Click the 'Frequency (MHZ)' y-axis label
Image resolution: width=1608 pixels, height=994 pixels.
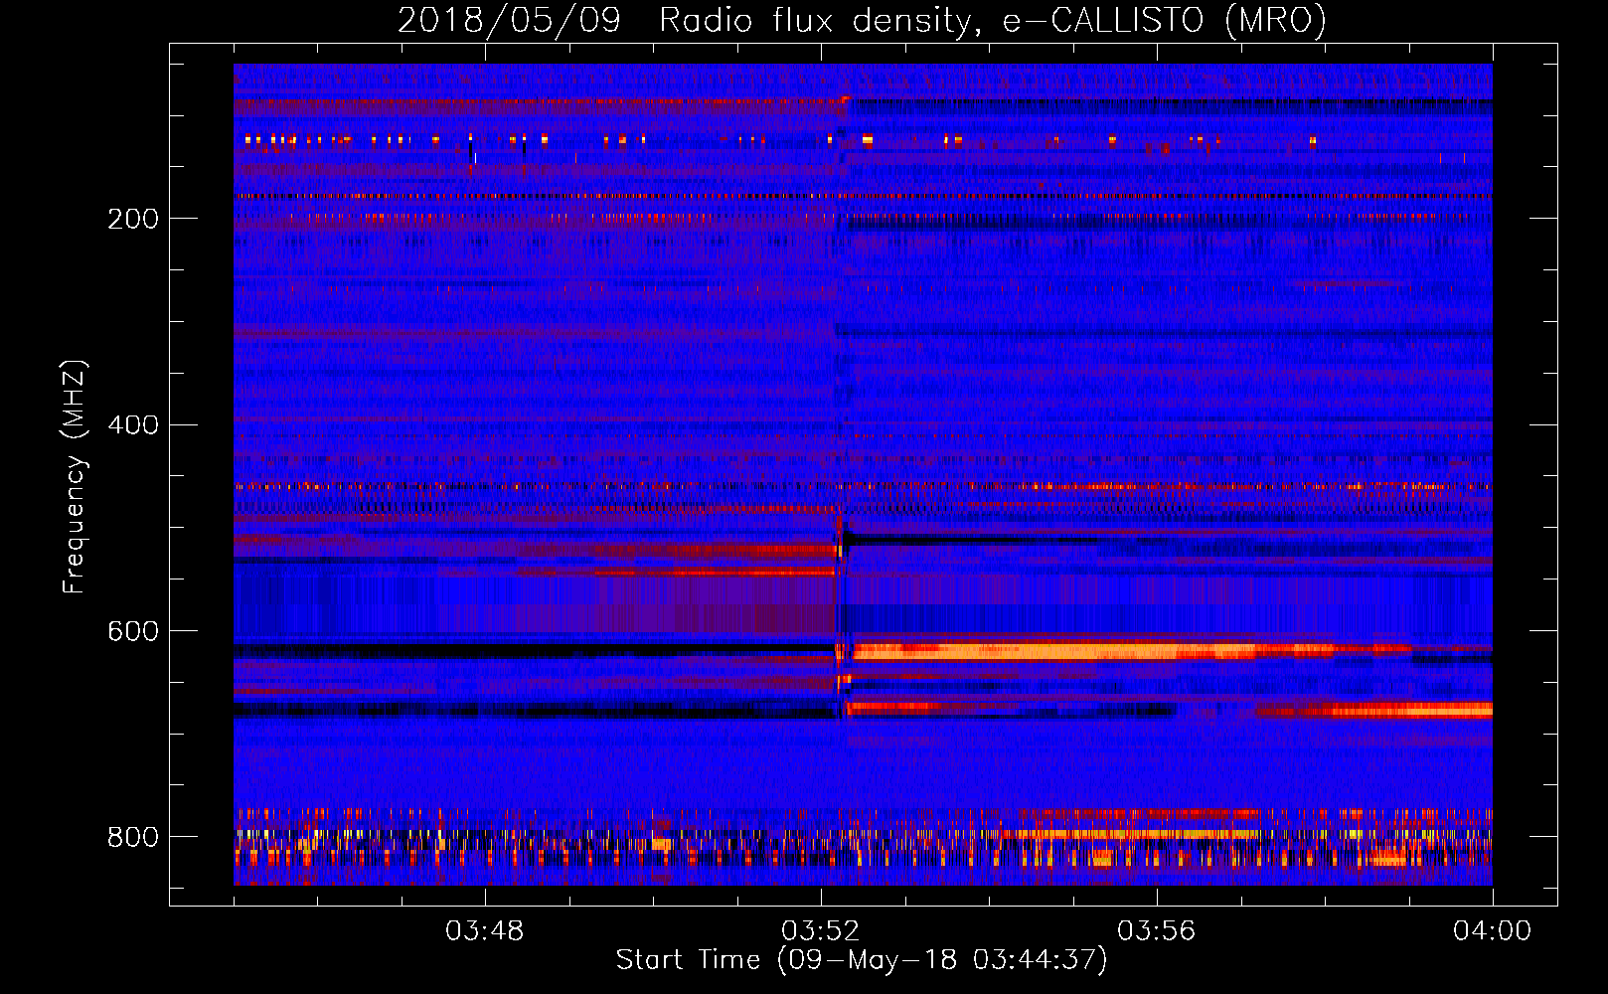[x=75, y=477]
